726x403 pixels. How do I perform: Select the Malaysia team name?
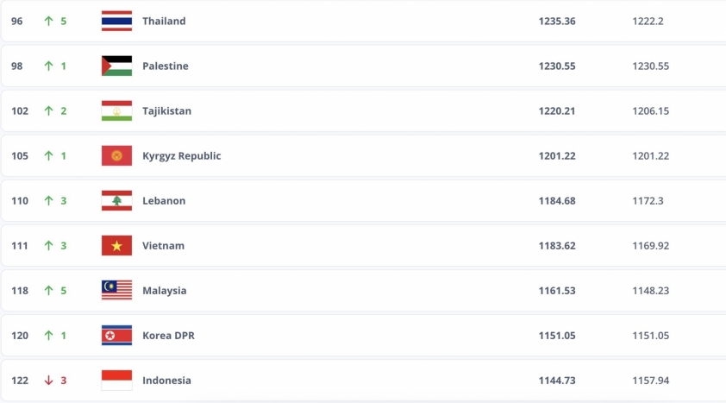[164, 290]
